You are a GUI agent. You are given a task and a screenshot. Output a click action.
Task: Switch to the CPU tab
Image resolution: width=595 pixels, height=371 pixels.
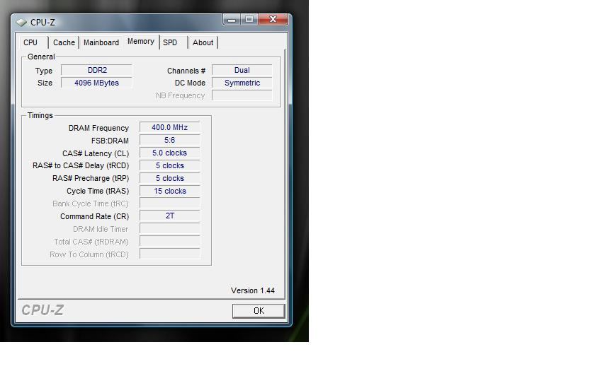click(30, 42)
